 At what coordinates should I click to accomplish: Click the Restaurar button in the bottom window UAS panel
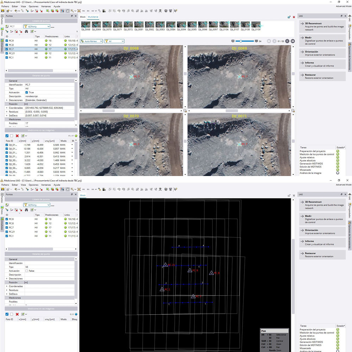pos(322,255)
